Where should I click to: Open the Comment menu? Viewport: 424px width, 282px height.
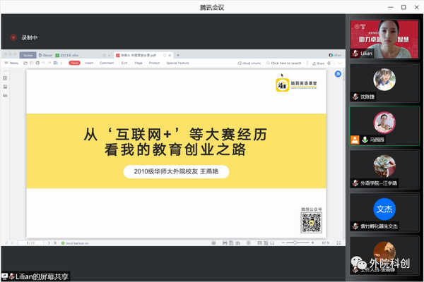point(106,63)
